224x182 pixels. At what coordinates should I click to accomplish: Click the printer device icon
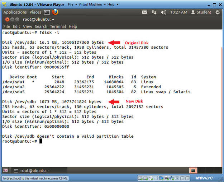click(x=166, y=178)
